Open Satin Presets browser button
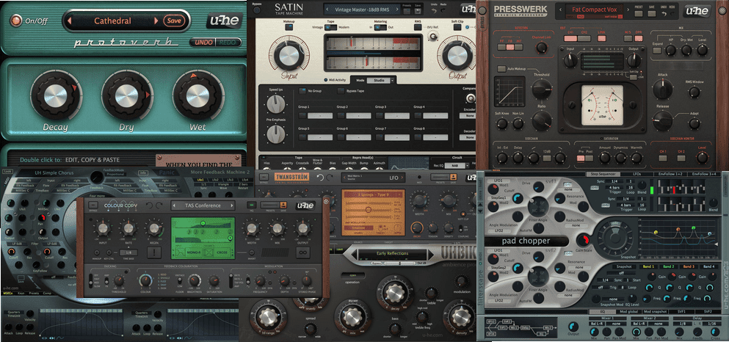Image resolution: width=729 pixels, height=342 pixels. tap(407, 11)
